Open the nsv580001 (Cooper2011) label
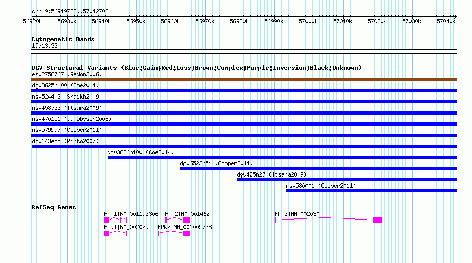The width and height of the screenshot is (472, 263). coord(321,186)
